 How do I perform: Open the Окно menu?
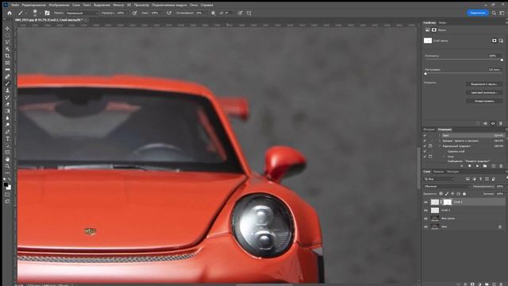(x=194, y=6)
